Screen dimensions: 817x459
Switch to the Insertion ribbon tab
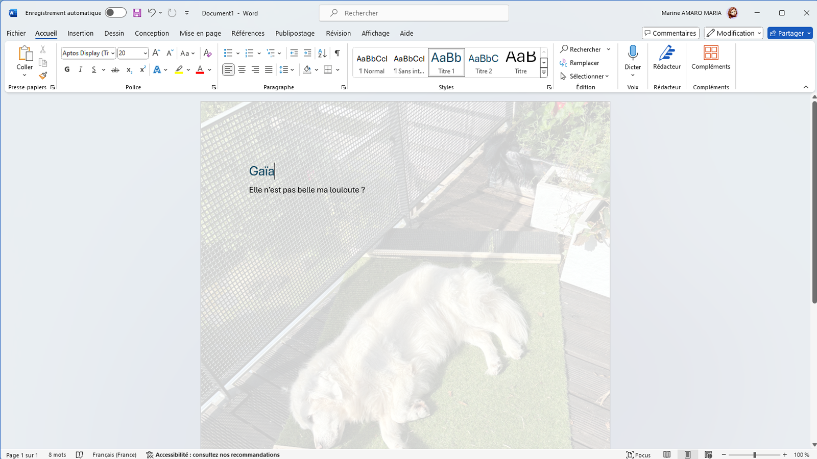(80, 33)
